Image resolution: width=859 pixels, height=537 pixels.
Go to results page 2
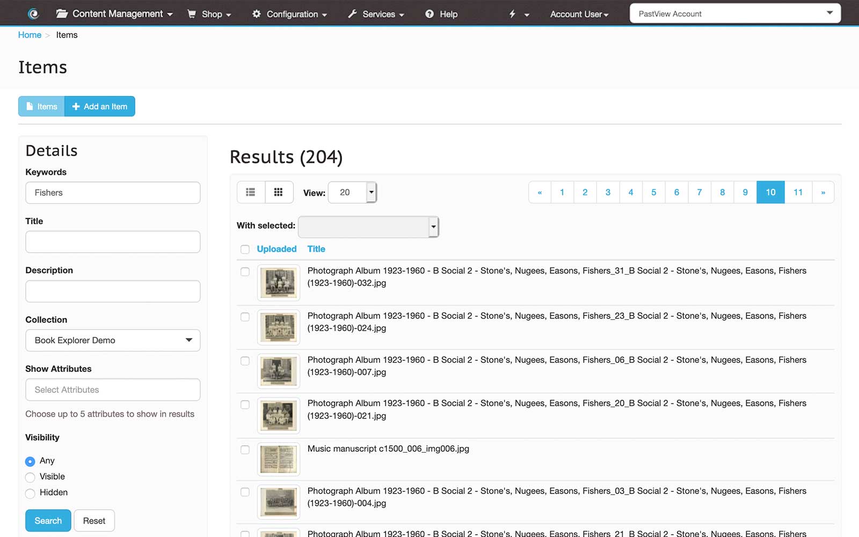(585, 192)
